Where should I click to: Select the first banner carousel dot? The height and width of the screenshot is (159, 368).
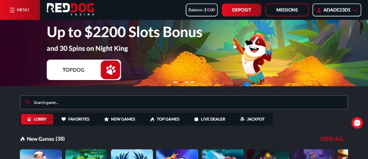[x=175, y=82]
